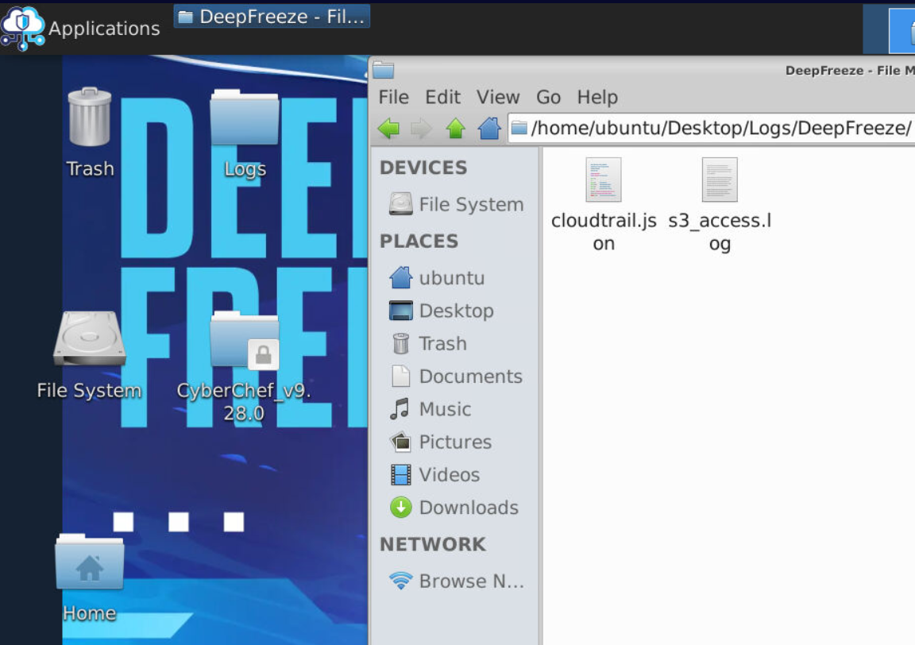Click the folder icon inside the location bar
The height and width of the screenshot is (645, 915).
pyautogui.click(x=519, y=127)
